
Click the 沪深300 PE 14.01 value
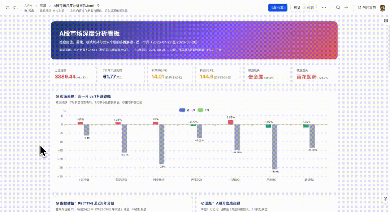coord(158,77)
